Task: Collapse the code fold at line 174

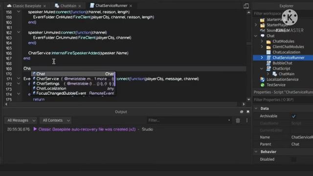Action: coord(19,94)
